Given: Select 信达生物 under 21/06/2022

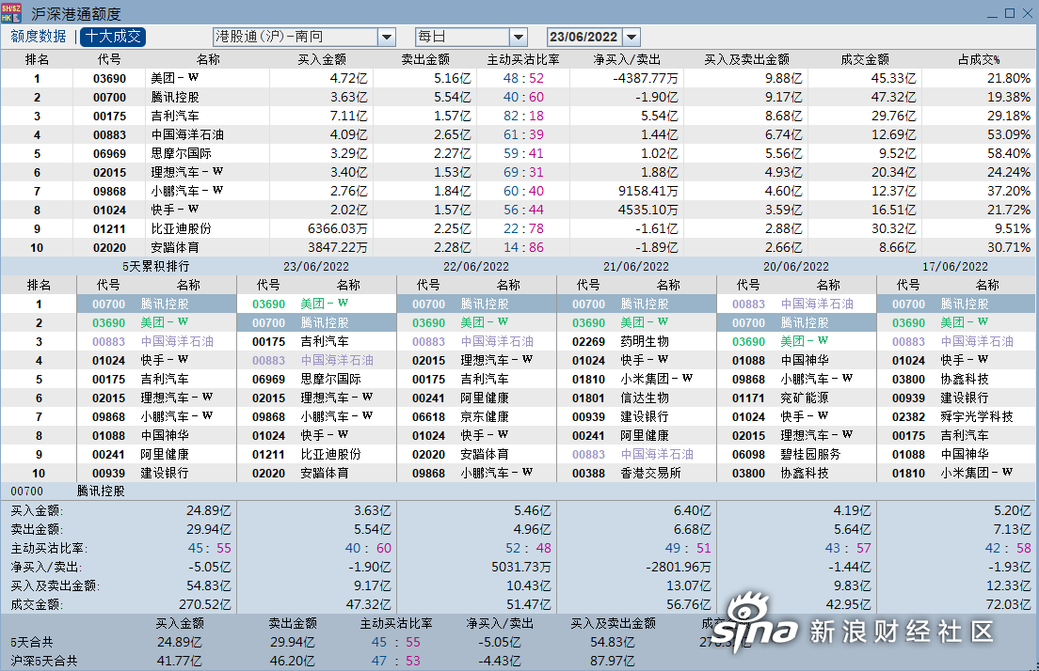Looking at the screenshot, I should (645, 398).
